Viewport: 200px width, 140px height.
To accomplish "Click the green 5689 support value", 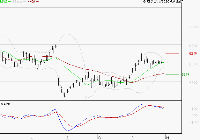I will point(185,74).
